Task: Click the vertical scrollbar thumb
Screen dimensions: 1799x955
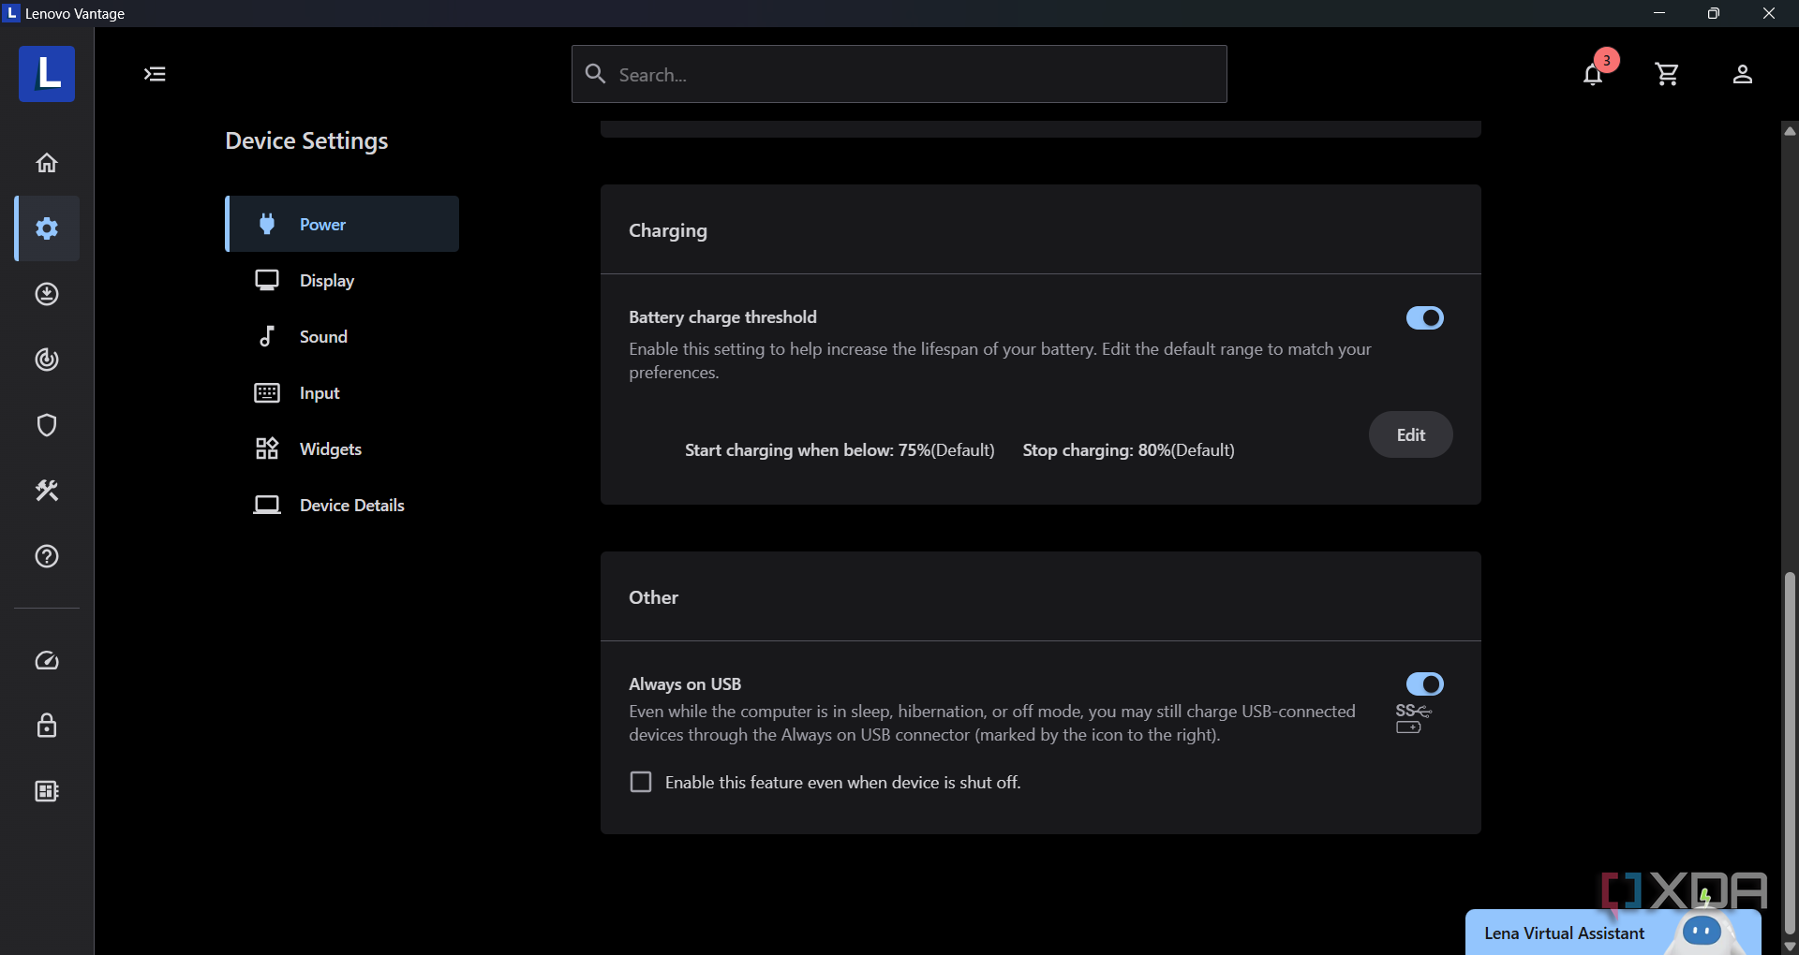Action: pyautogui.click(x=1790, y=752)
